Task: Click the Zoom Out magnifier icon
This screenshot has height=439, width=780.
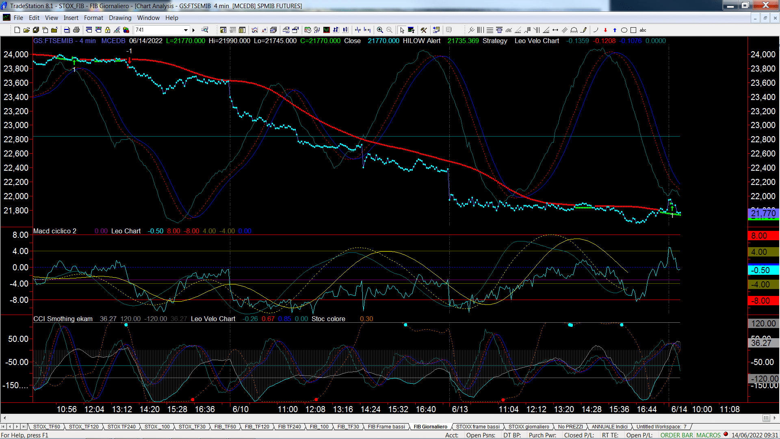Action: (x=389, y=30)
